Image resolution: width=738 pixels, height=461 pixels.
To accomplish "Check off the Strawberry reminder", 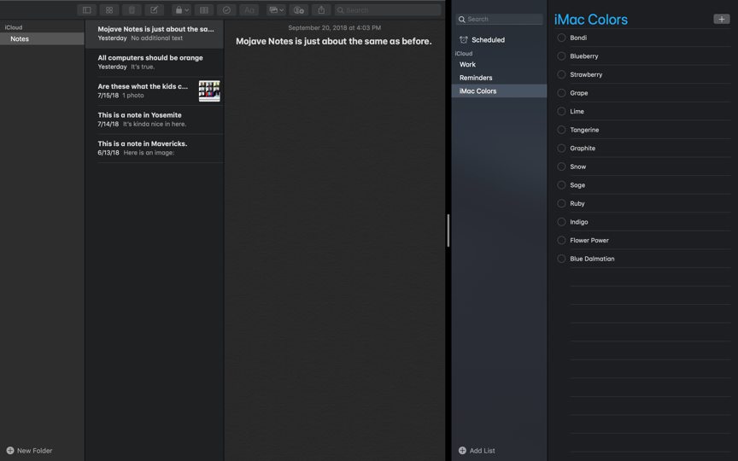I will tap(561, 74).
